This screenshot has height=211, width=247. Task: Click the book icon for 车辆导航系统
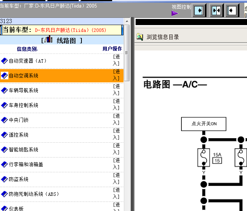(x=5, y=91)
